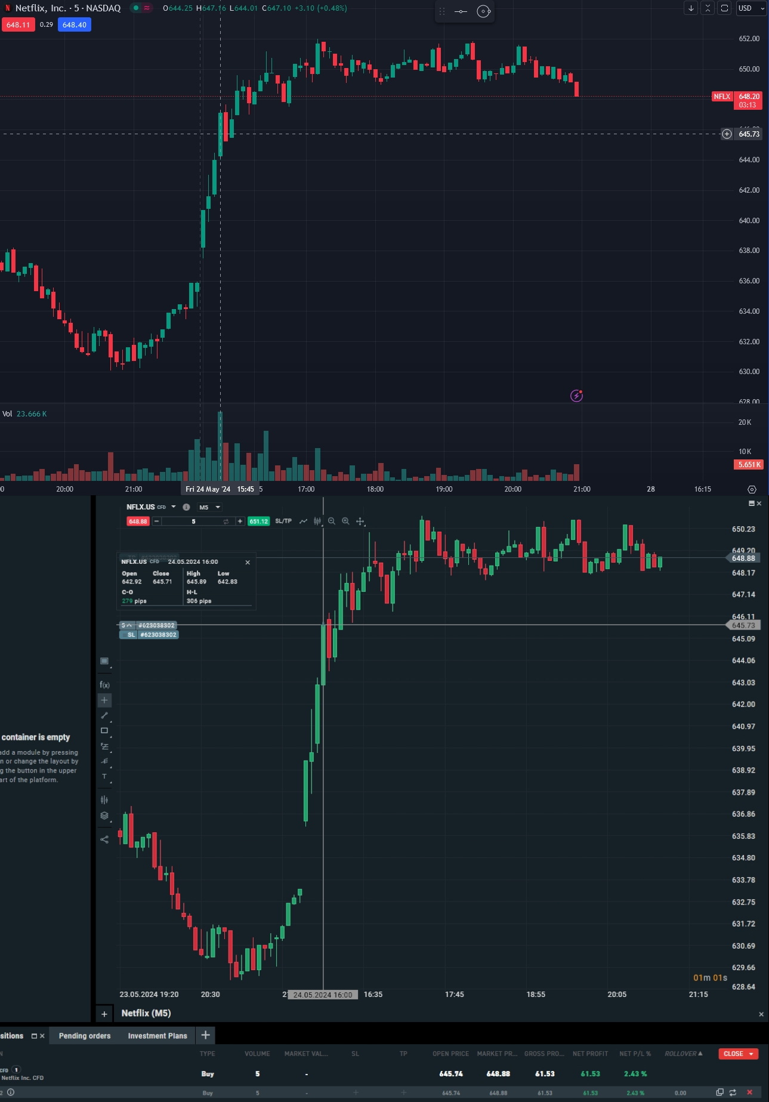This screenshot has height=1102, width=769.
Task: Click the crosshair move tool in chart toolbar
Action: click(x=360, y=521)
